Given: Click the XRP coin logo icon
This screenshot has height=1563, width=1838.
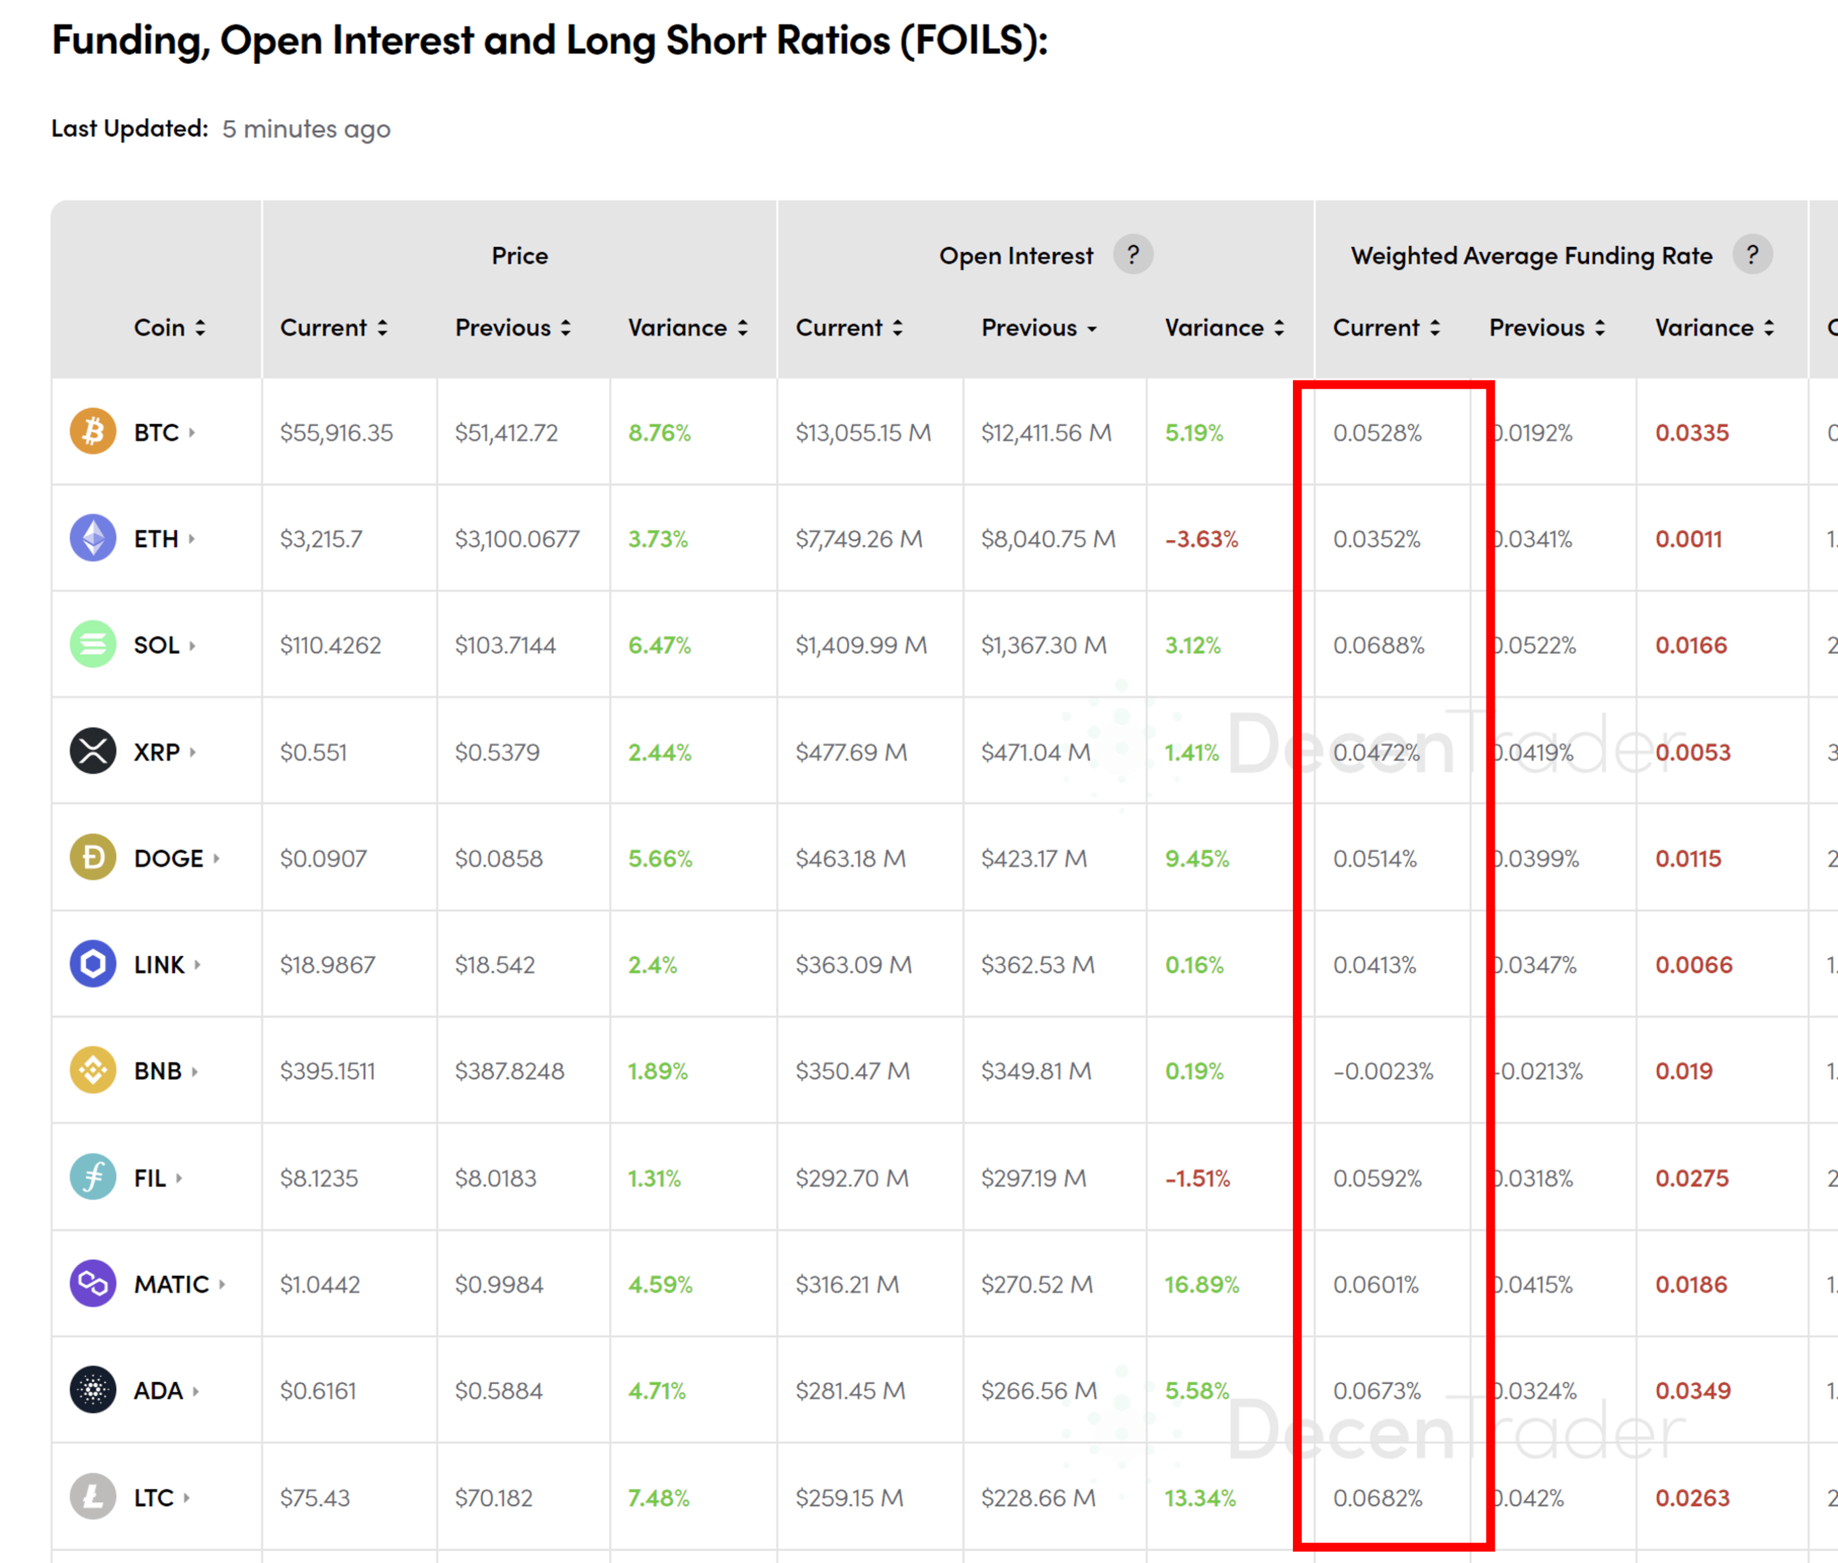Looking at the screenshot, I should pos(93,751).
